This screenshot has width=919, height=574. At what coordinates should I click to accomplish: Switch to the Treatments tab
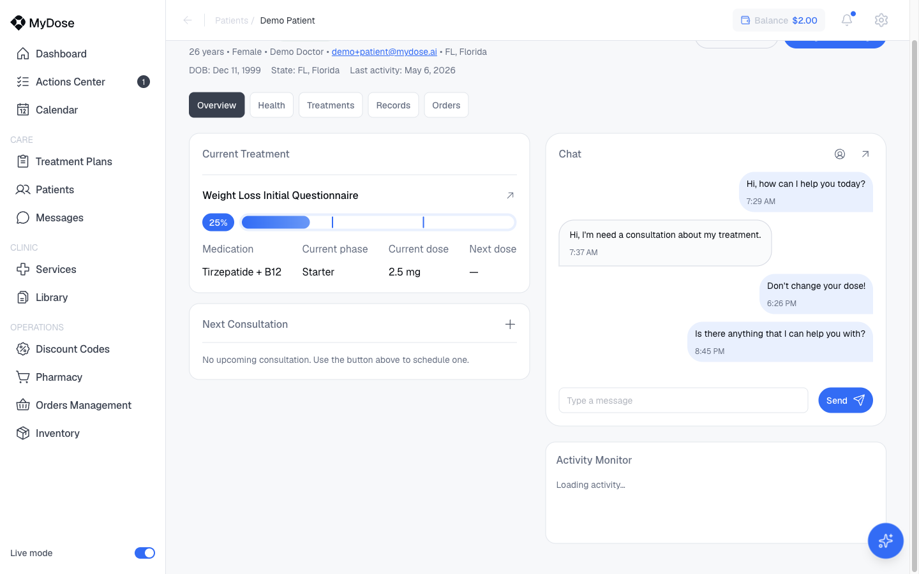331,105
